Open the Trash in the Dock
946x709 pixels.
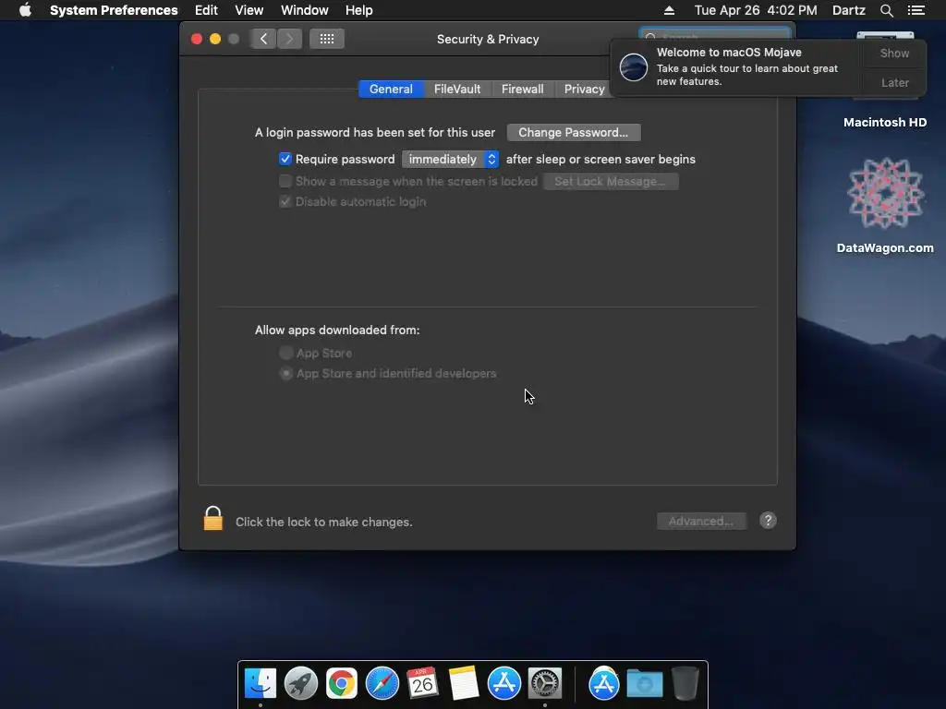coord(685,683)
